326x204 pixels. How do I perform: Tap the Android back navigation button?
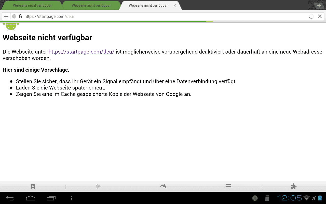[10, 198]
